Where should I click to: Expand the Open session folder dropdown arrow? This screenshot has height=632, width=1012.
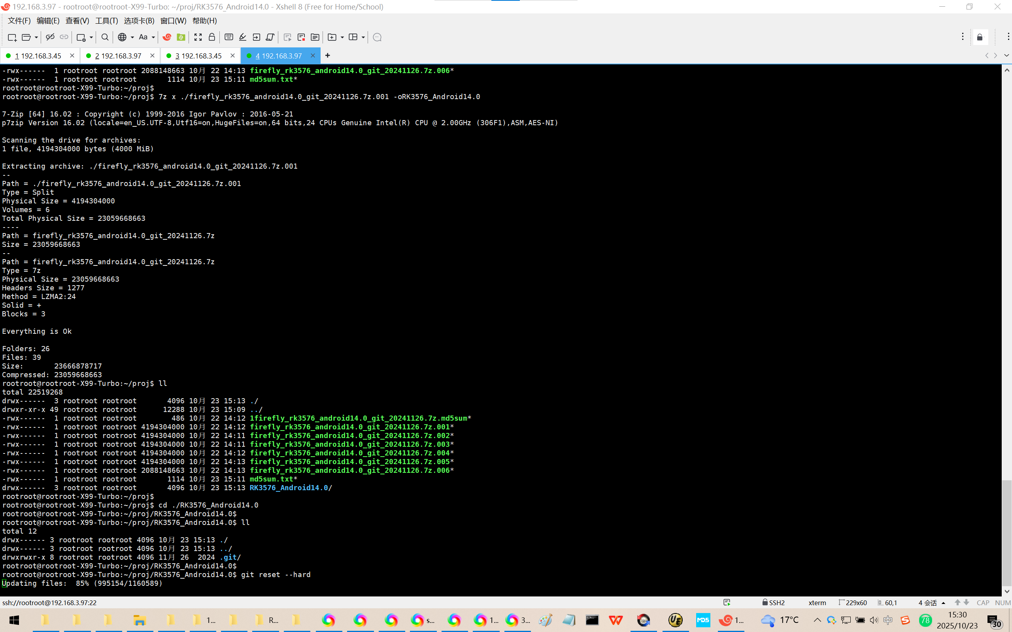click(36, 37)
